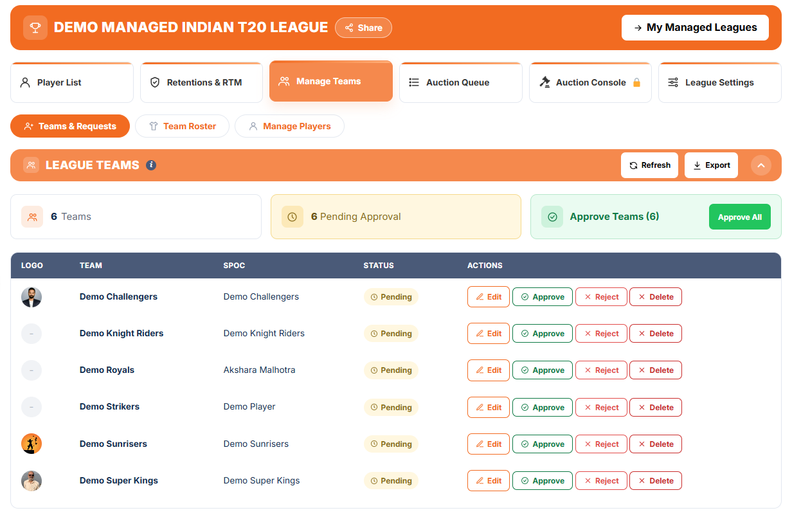The image size is (792, 515).
Task: Select the Teams & Requests sub-tab
Action: click(x=70, y=126)
